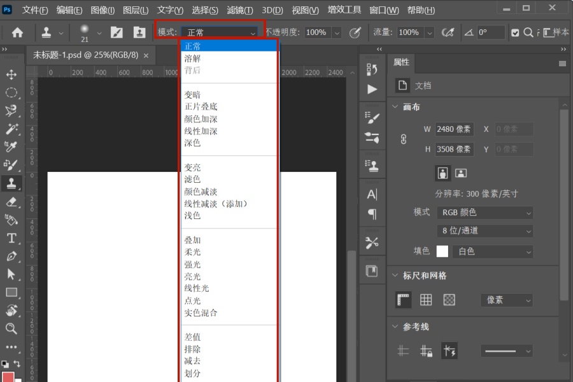The height and width of the screenshot is (382, 573).
Task: Select the Polygonal Lasso tool
Action: tap(11, 110)
